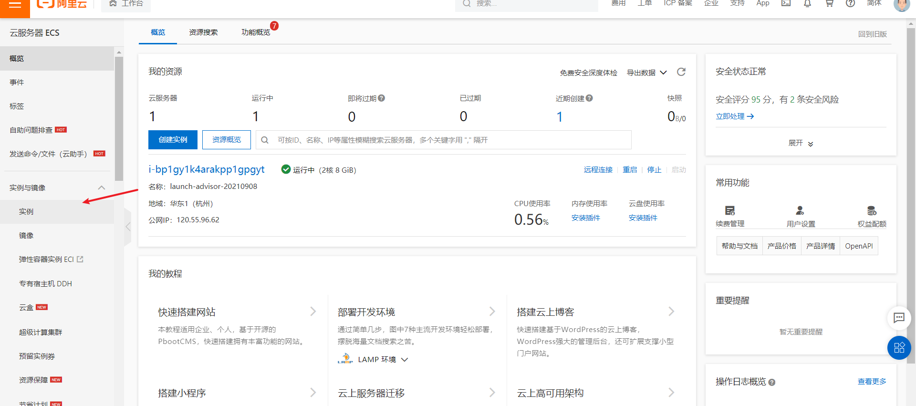Open the shopping cart icon

pyautogui.click(x=829, y=3)
